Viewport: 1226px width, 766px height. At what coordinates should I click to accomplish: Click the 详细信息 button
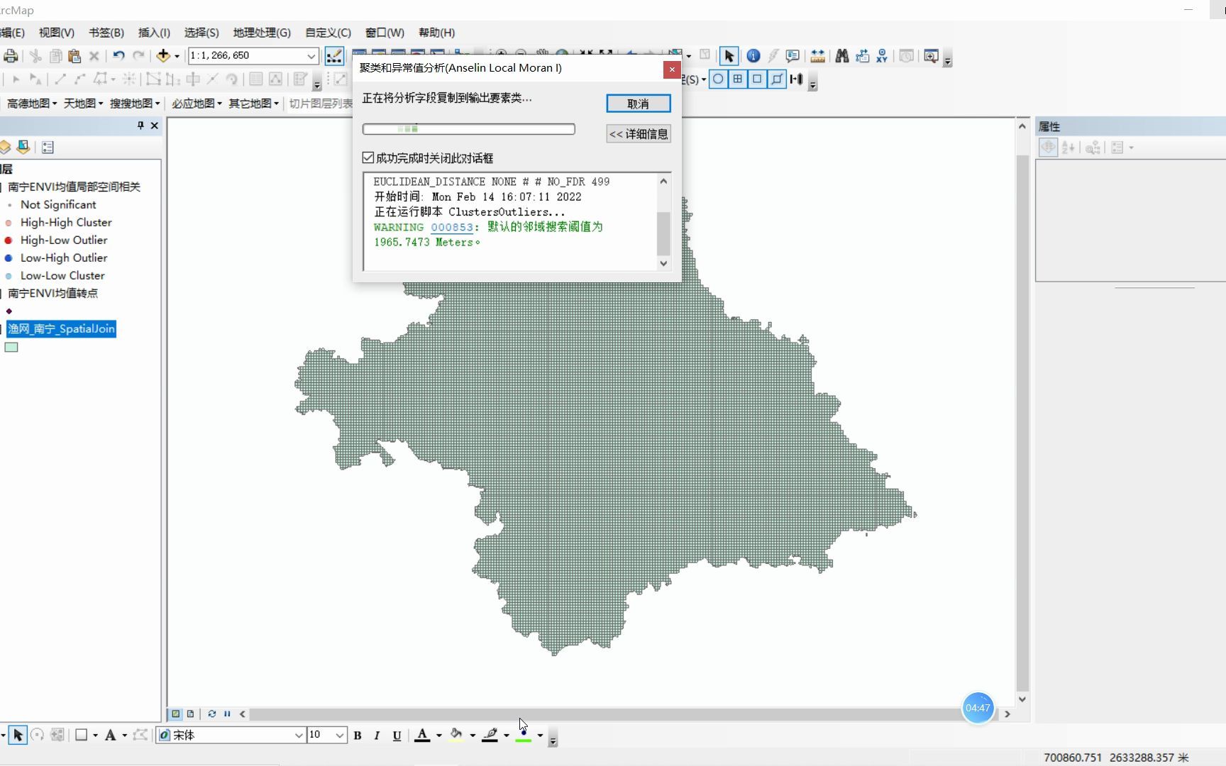pyautogui.click(x=637, y=133)
